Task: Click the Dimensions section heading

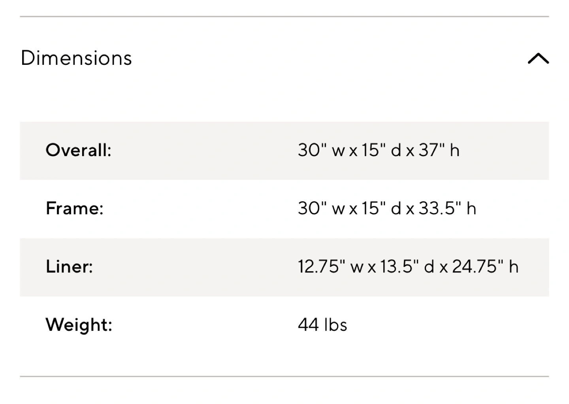Action: [76, 58]
